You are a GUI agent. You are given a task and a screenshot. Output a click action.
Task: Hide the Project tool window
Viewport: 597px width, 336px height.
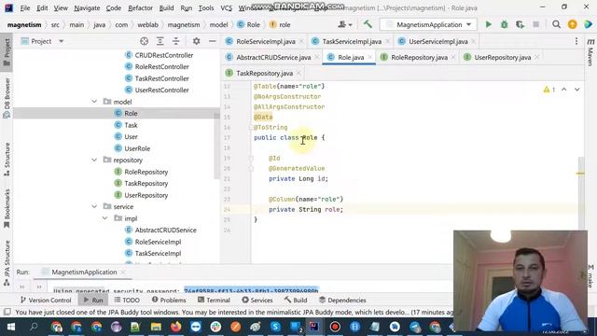pyautogui.click(x=213, y=41)
